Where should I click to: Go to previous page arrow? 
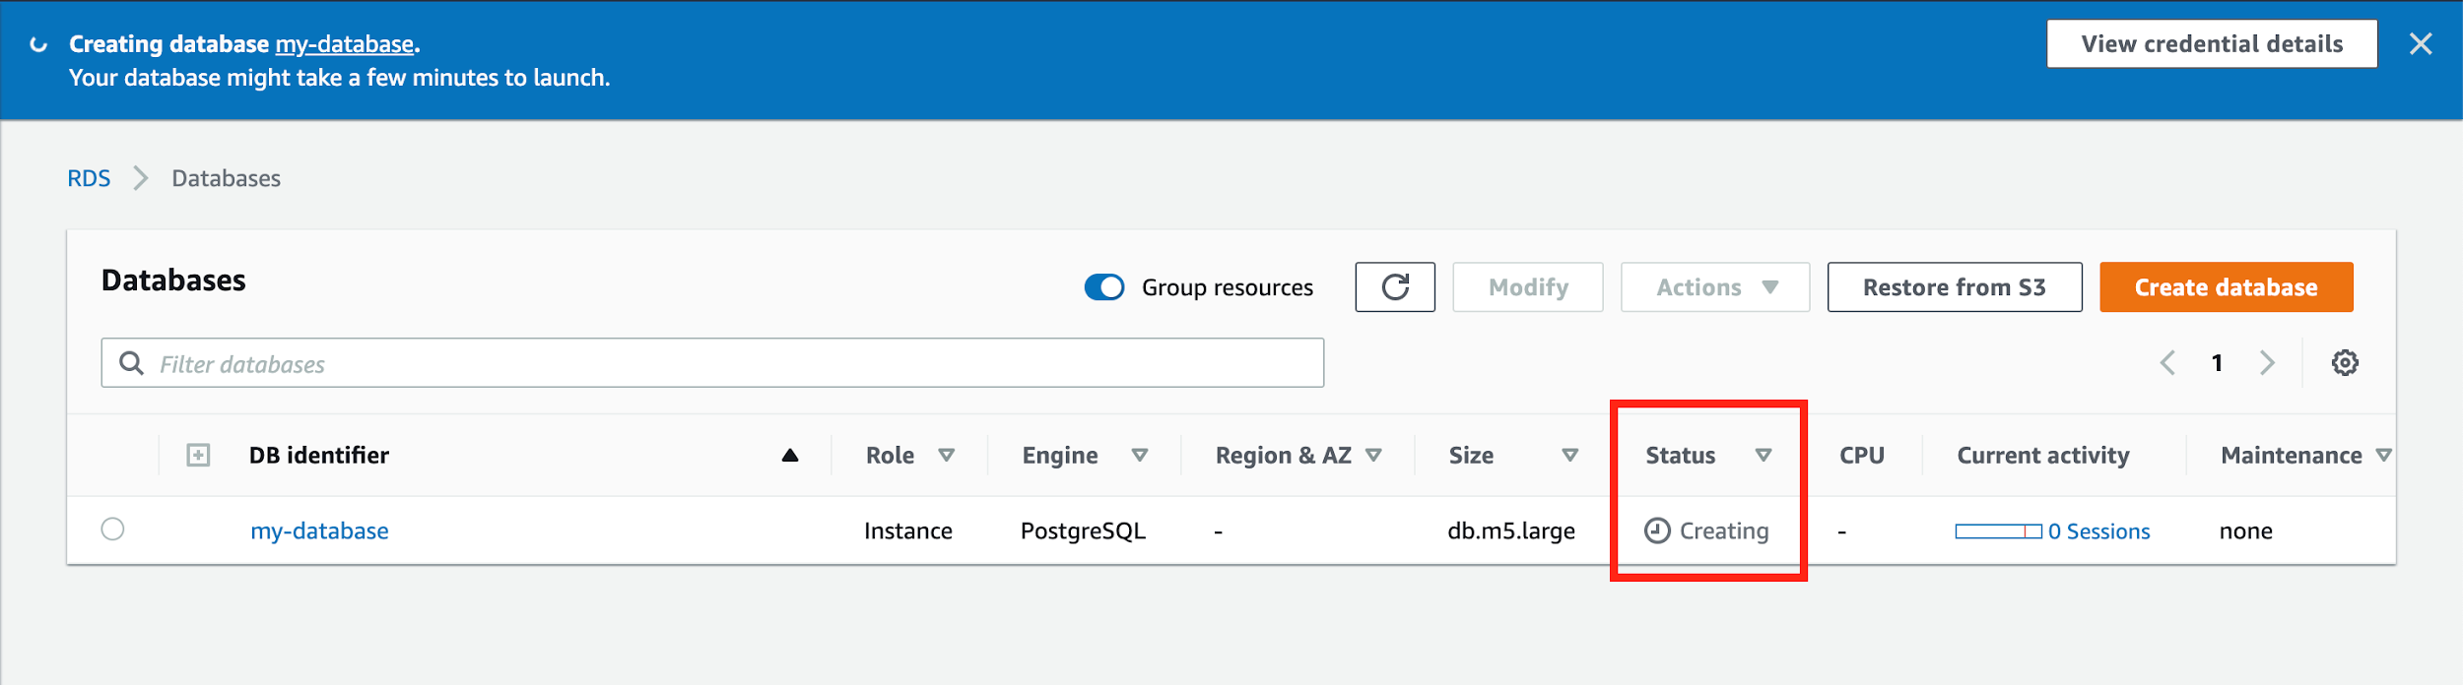(2167, 363)
